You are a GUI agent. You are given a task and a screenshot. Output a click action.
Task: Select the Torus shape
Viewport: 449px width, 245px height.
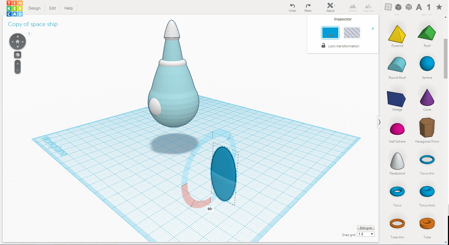397,192
